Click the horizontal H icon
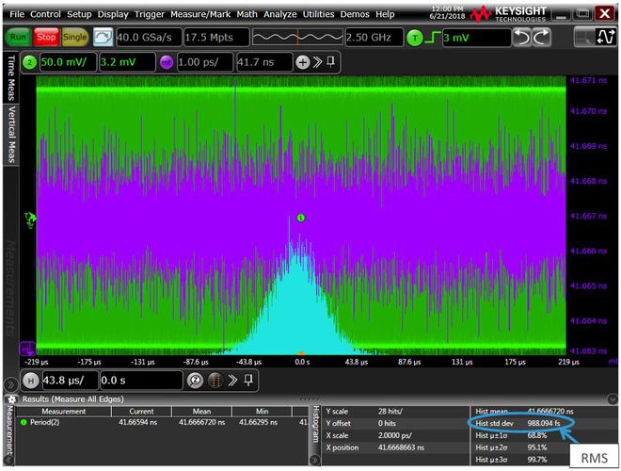Viewport: 621px width, 471px height. click(31, 381)
